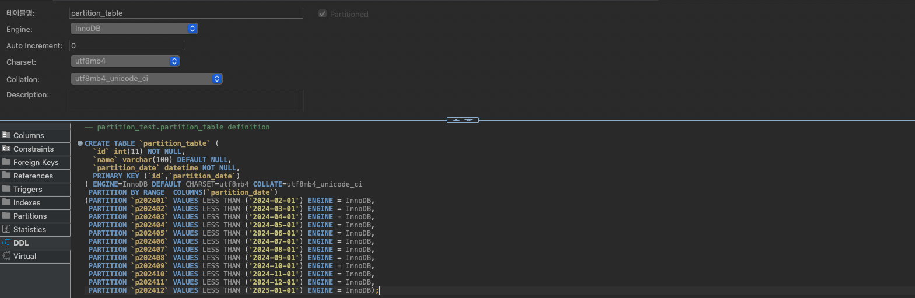Click the Auto Increment input field
915x298 pixels.
(127, 45)
